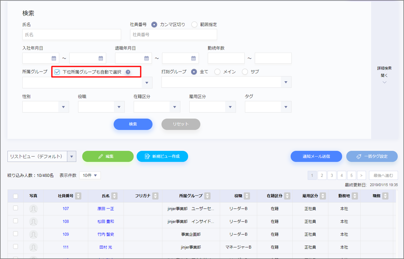This screenshot has width=404, height=259.
Task: Click the 氏名 search input field
Action: [72, 35]
